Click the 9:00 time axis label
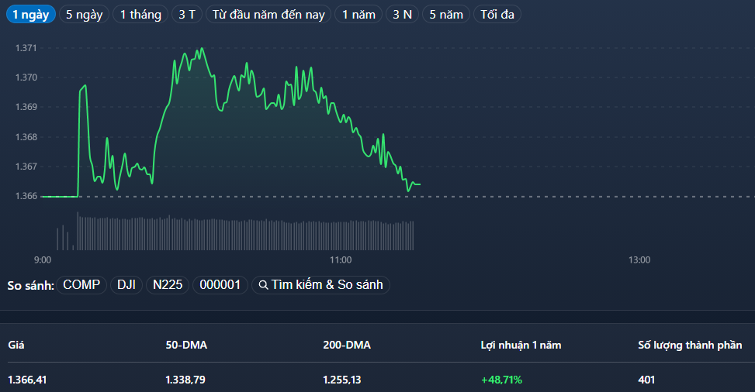 tap(43, 260)
